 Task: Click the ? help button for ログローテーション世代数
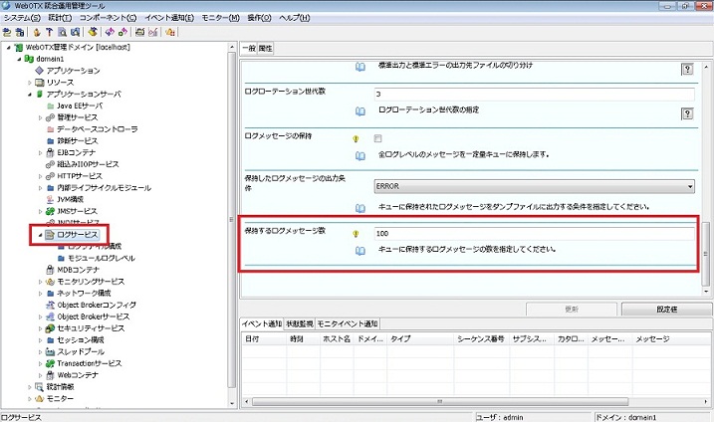pos(687,113)
